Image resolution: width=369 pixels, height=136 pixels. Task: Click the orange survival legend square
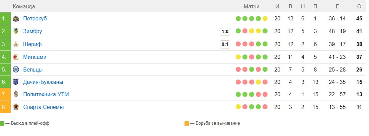tap(187, 123)
